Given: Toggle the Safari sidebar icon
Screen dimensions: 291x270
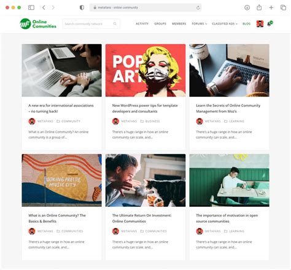Looking at the screenshot, I should click(x=31, y=7).
